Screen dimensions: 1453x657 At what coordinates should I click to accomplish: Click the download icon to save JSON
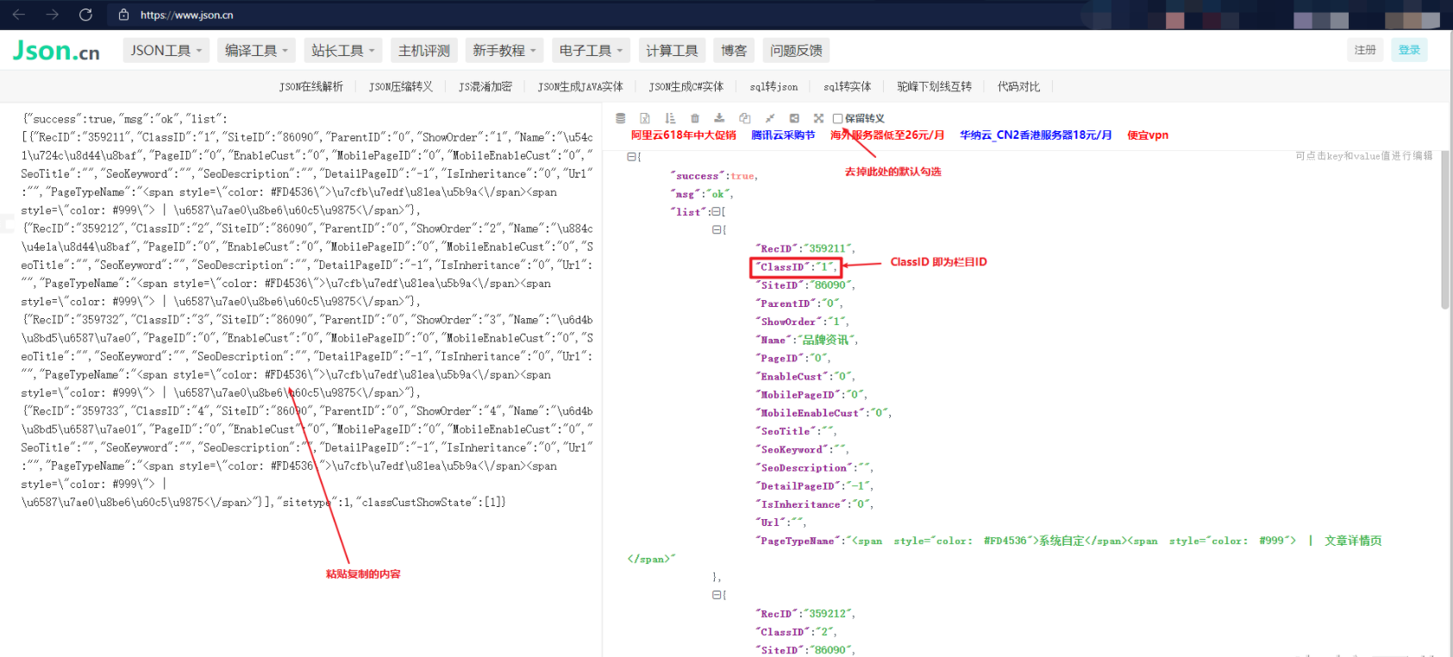coord(719,118)
